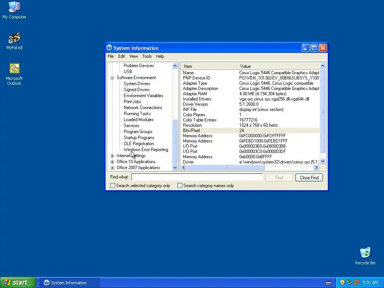This screenshot has height=288, width=384.
Task: Select Windows Error Reporting tree item
Action: 146,150
